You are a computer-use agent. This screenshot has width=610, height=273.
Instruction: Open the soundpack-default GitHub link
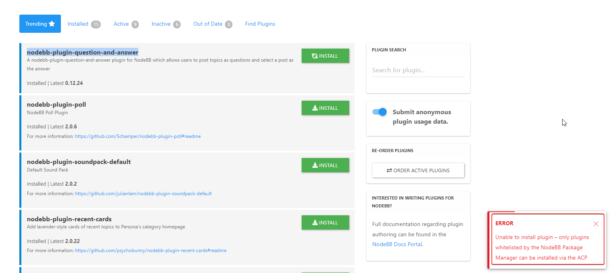click(143, 194)
